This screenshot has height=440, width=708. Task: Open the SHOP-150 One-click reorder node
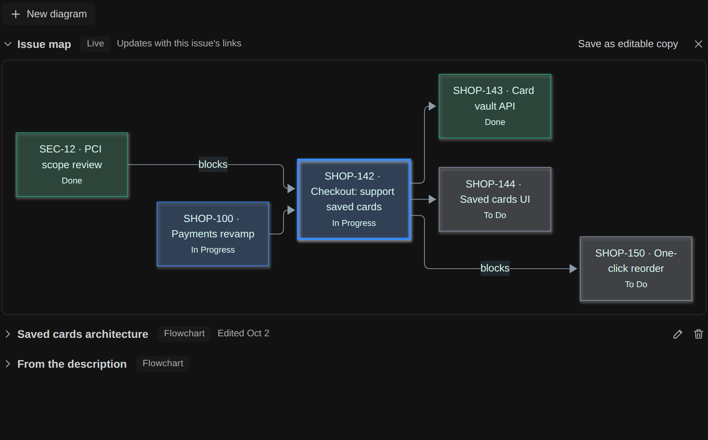tap(636, 268)
